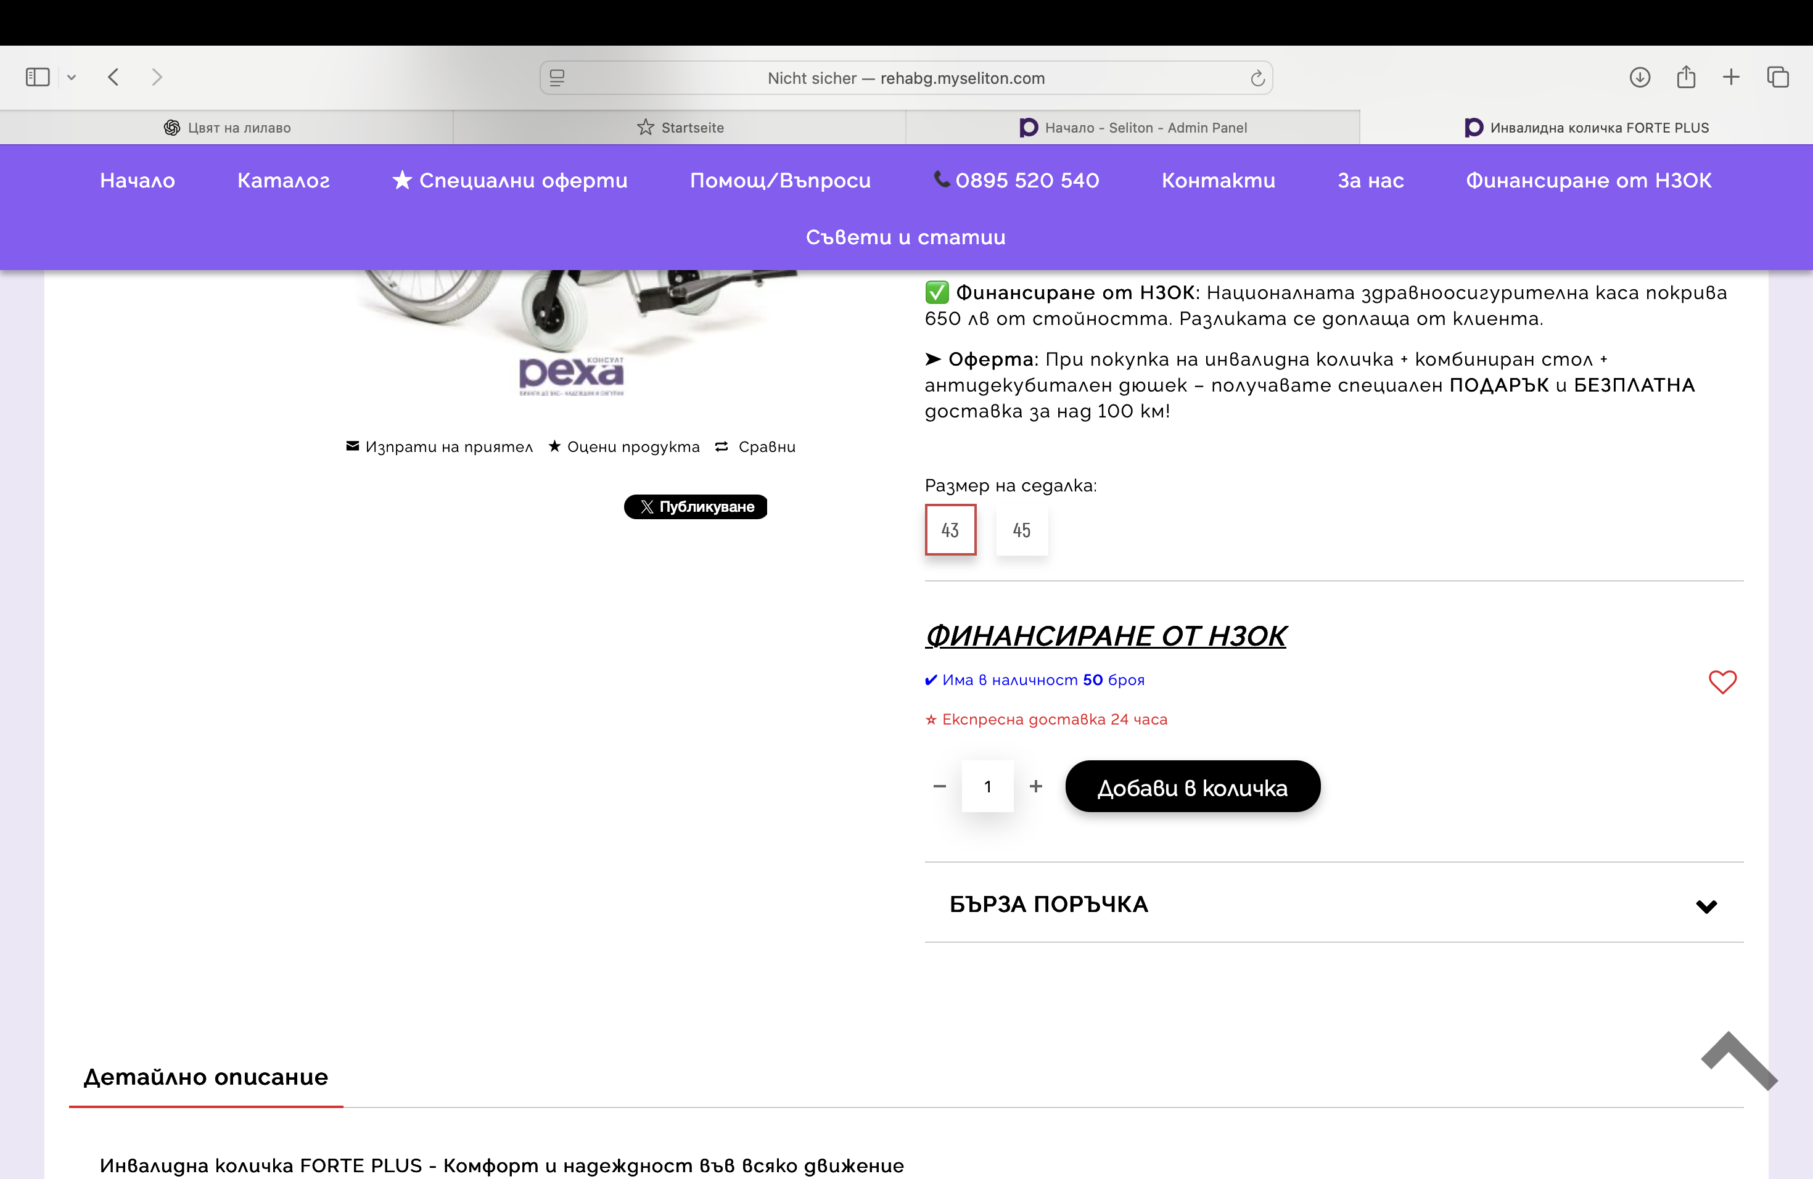Toggle the Safari sidebar icon

(x=38, y=77)
